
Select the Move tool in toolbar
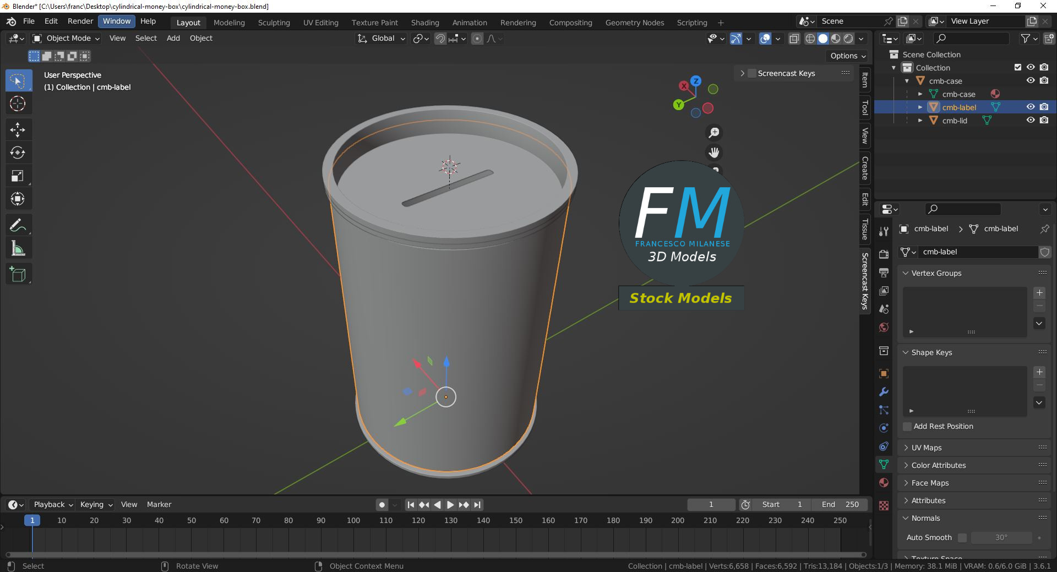(x=18, y=129)
